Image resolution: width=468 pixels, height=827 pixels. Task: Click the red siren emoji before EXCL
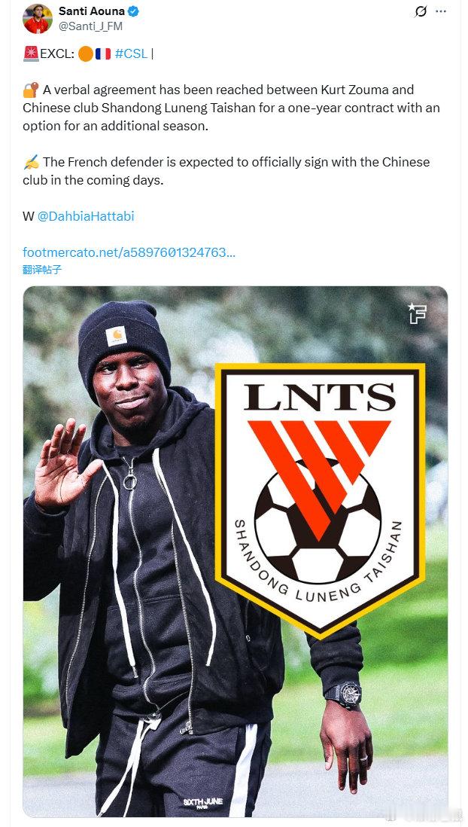pyautogui.click(x=31, y=53)
